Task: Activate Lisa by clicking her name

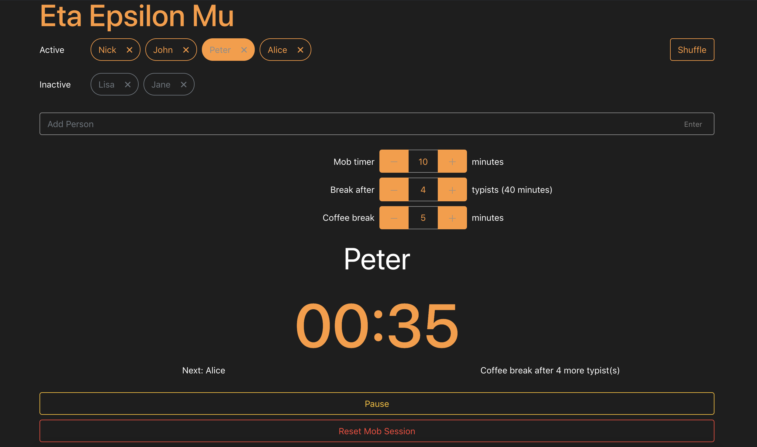Action: coord(106,85)
